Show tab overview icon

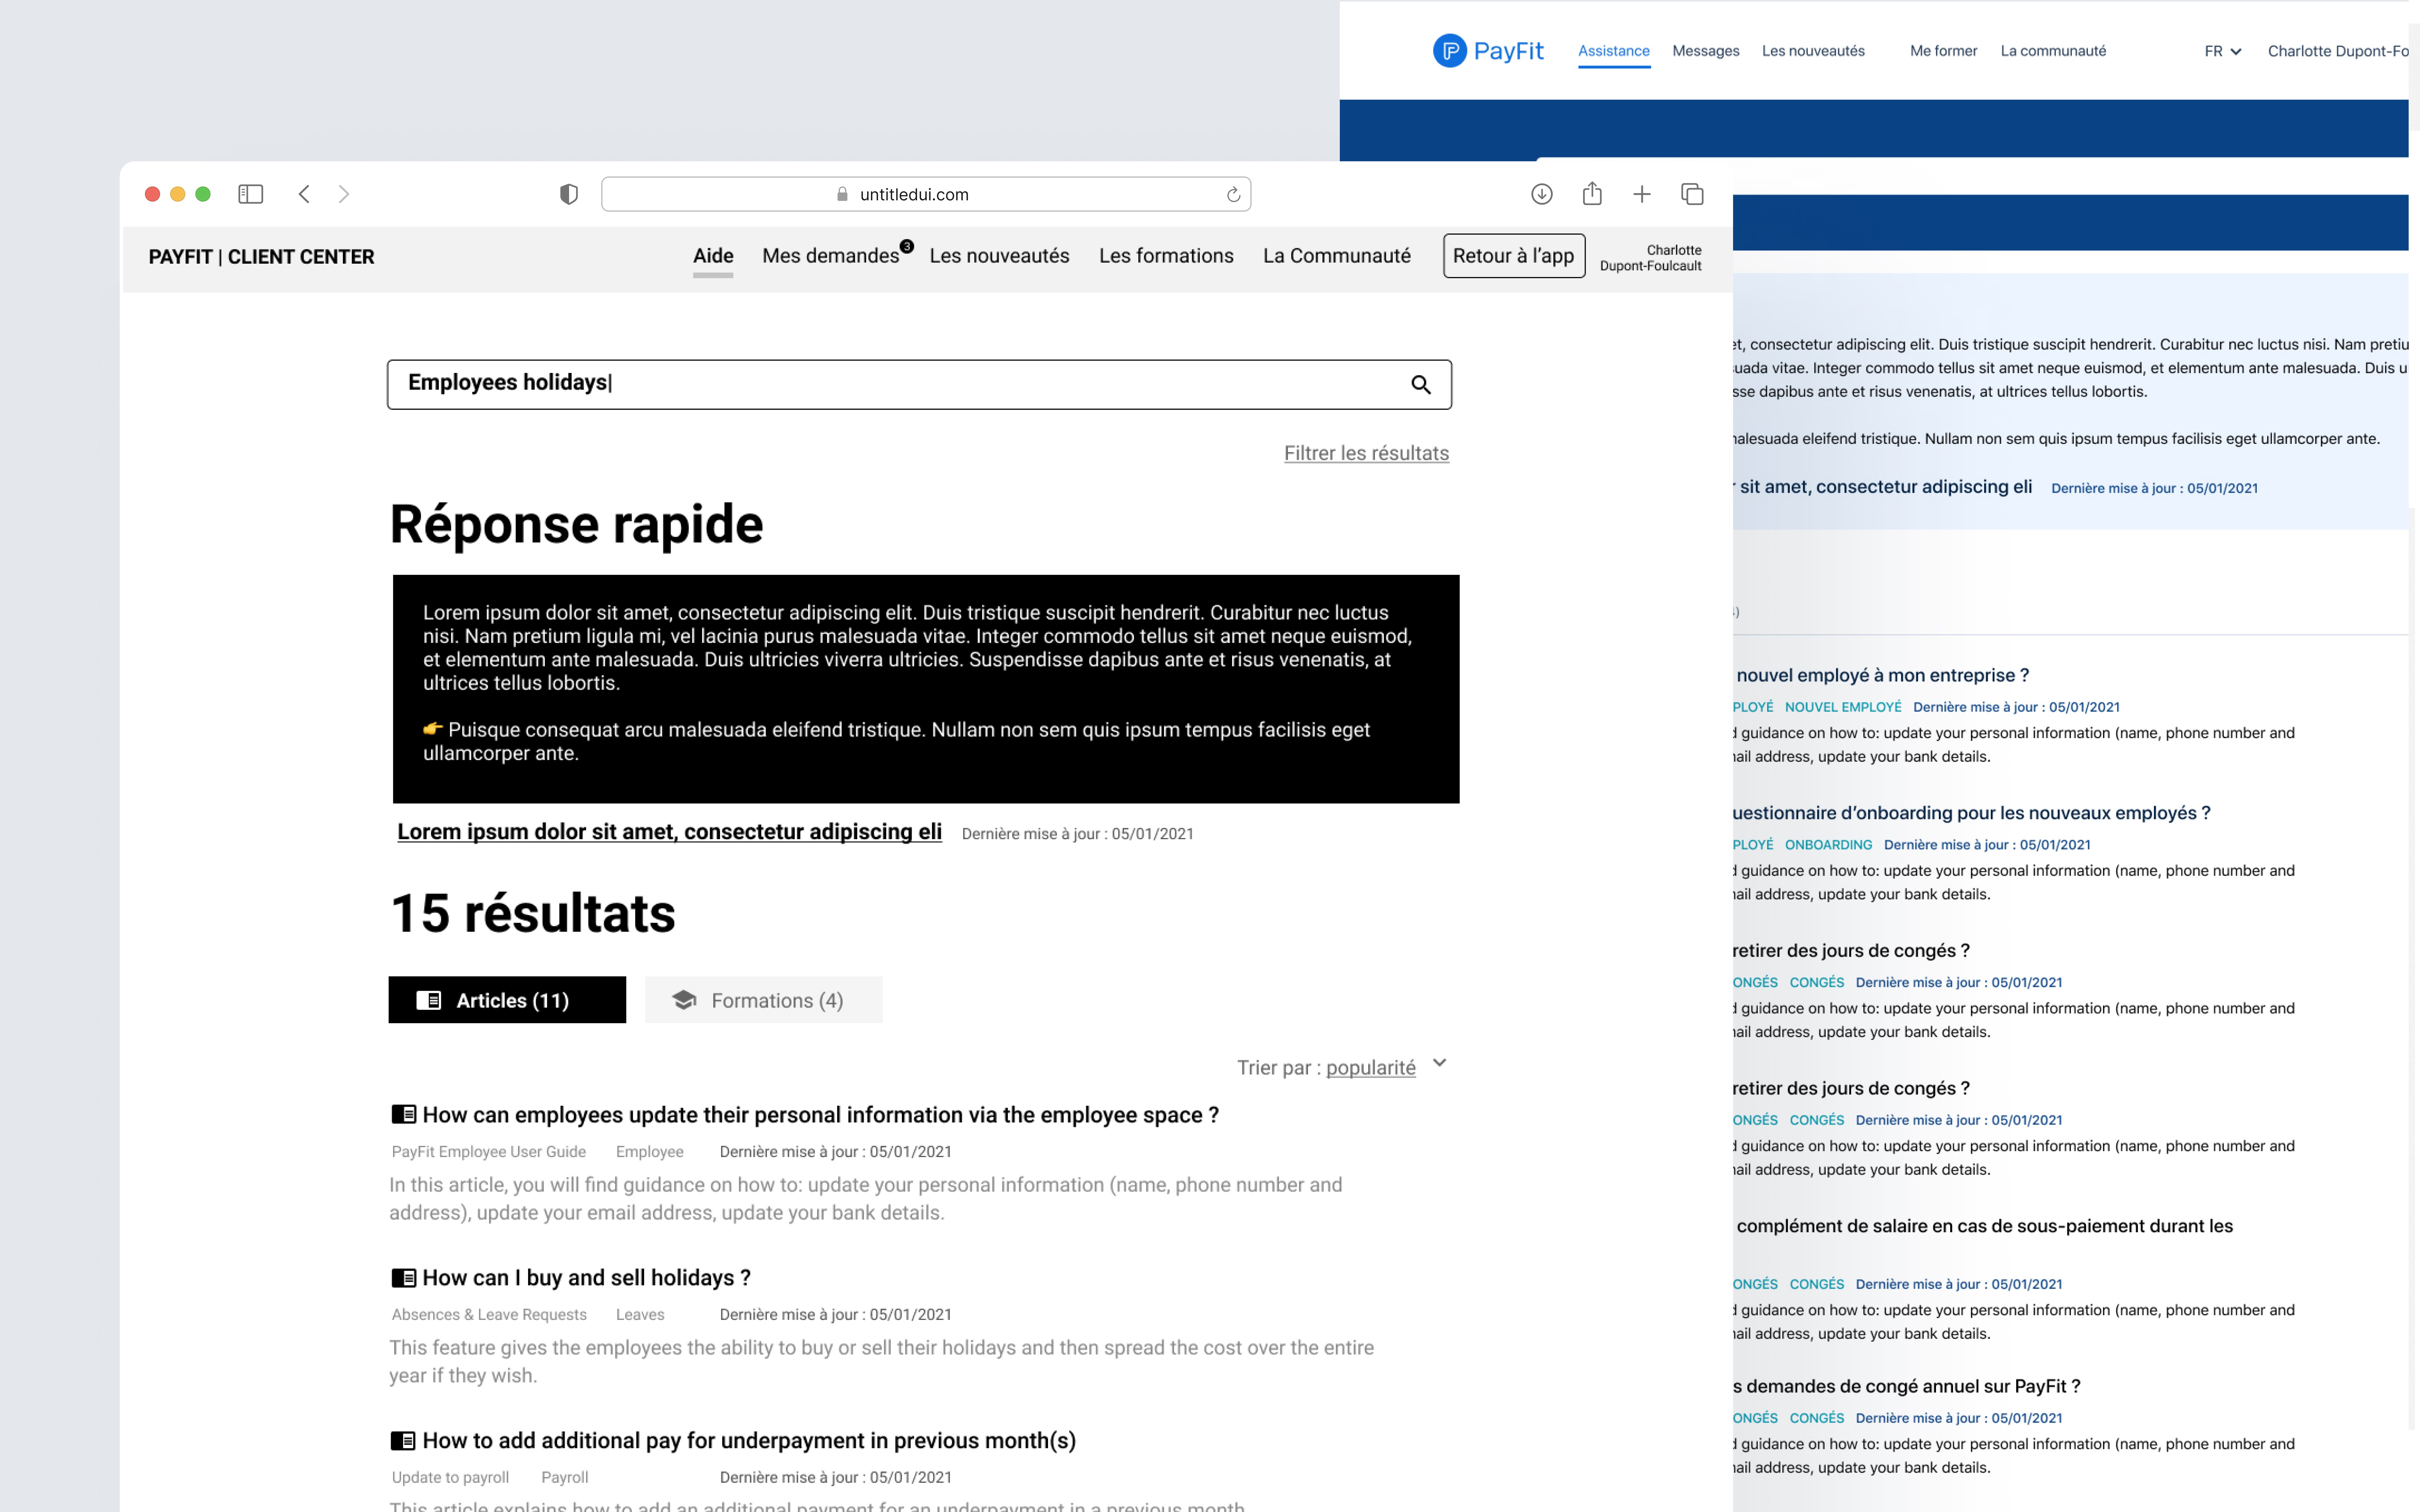coord(1692,194)
